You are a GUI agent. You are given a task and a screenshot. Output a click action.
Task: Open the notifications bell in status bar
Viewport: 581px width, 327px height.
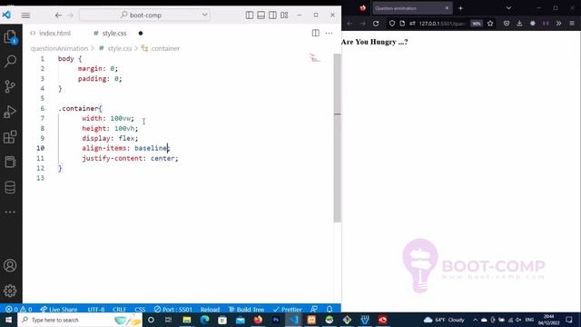tap(330, 309)
